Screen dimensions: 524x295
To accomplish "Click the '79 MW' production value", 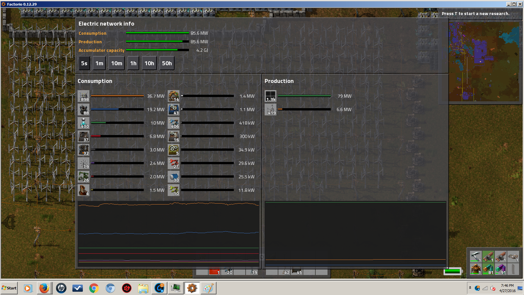I will 345,96.
